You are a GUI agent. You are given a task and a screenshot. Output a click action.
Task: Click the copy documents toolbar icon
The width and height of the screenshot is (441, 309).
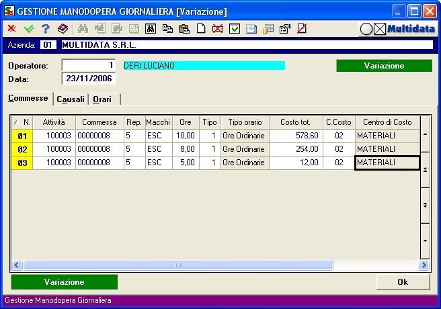tap(167, 29)
